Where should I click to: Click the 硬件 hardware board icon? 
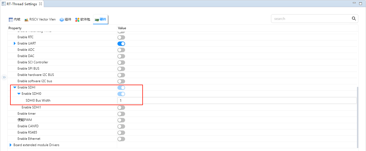(97, 20)
